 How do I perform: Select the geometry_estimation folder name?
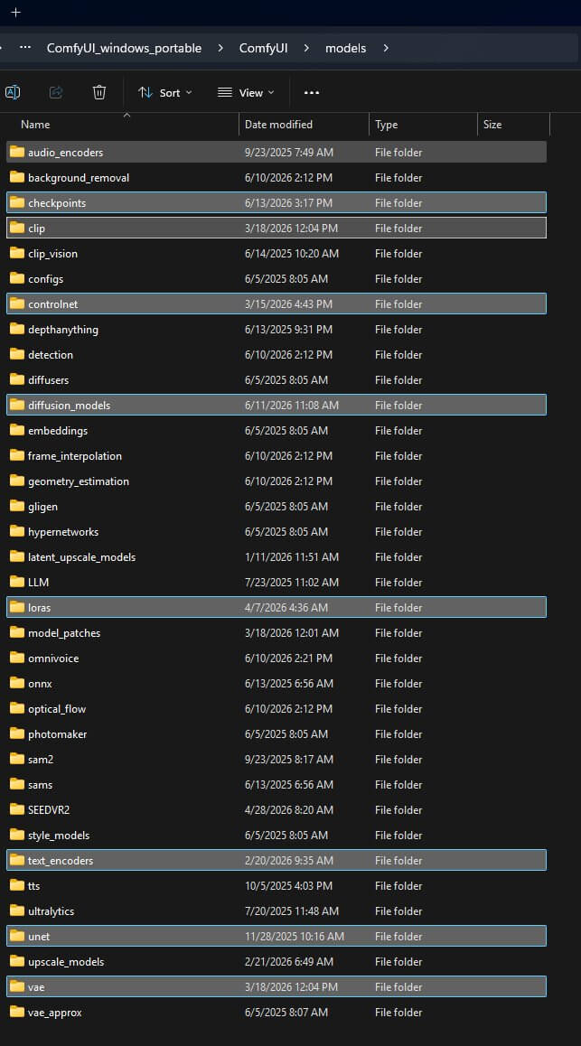[x=79, y=481]
